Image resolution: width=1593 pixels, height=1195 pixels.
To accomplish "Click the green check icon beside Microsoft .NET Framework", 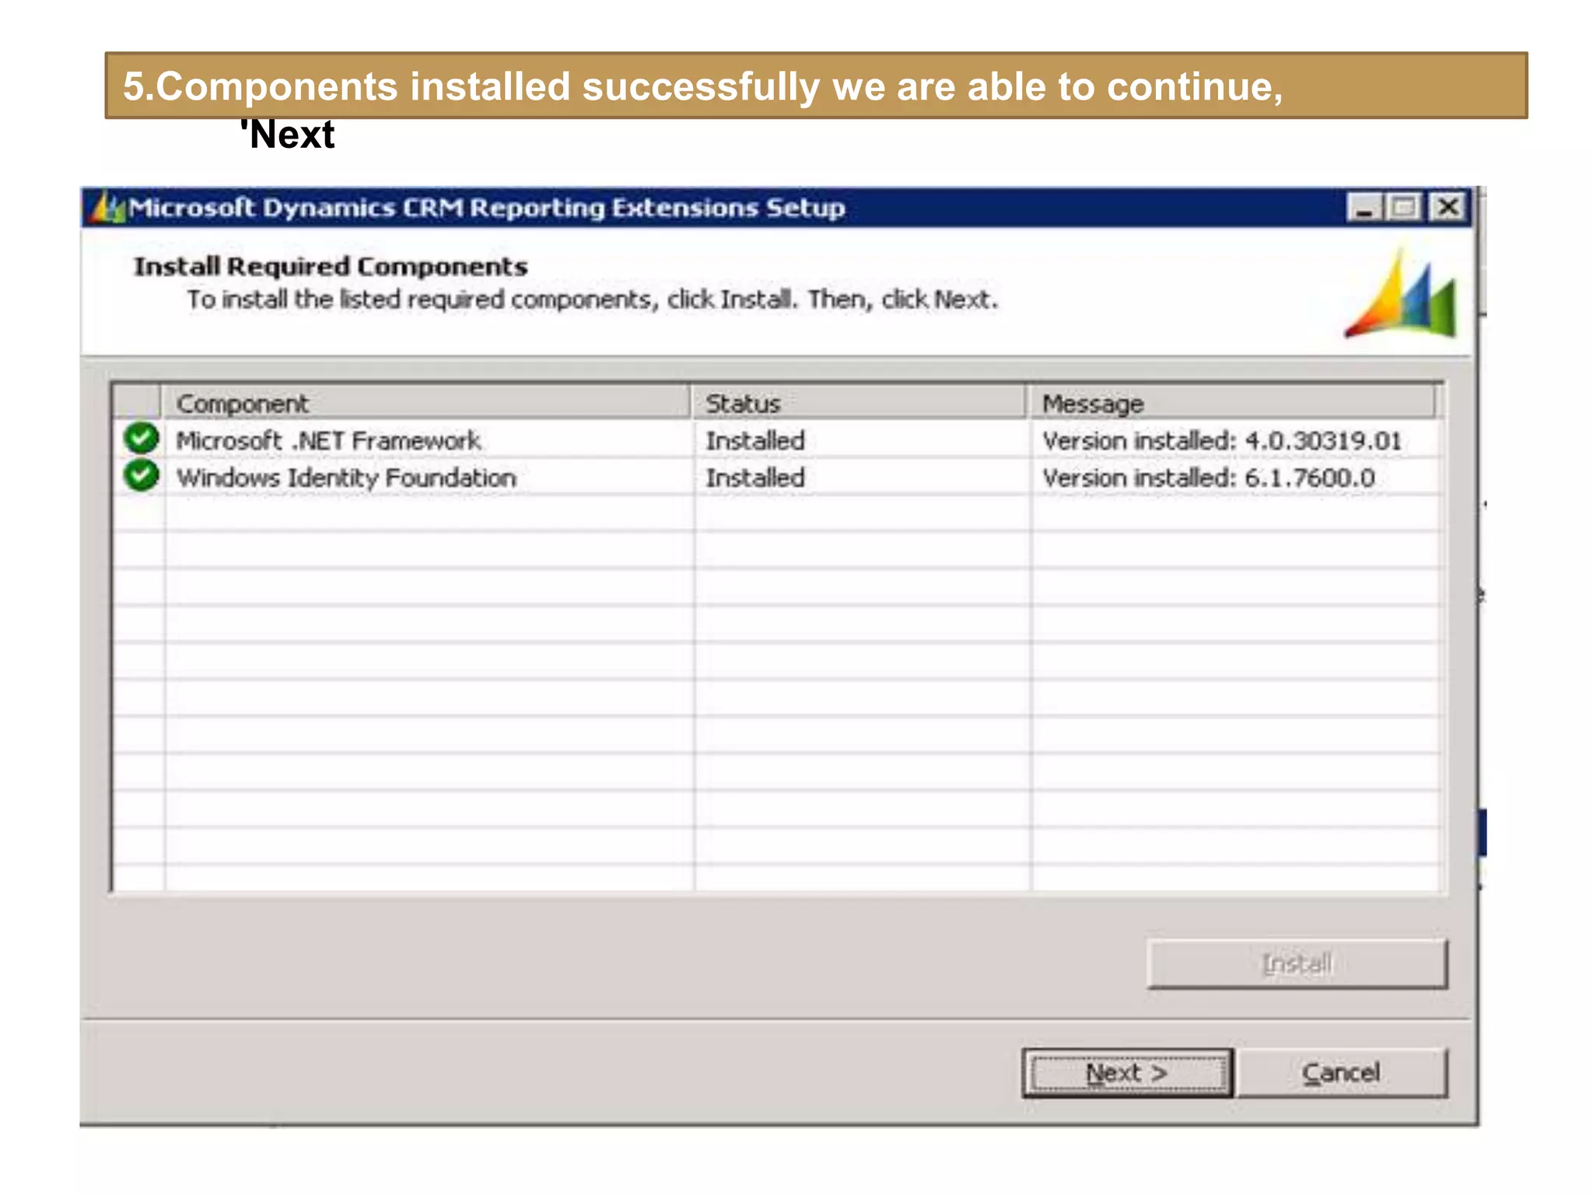I will pos(141,439).
